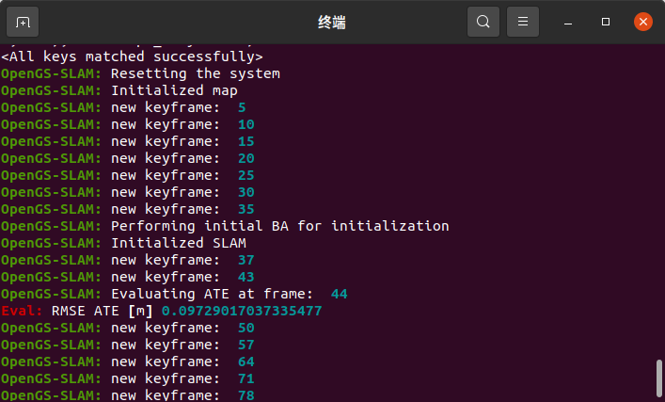Click 'Resetting the system' text
The height and width of the screenshot is (402, 665).
(196, 73)
